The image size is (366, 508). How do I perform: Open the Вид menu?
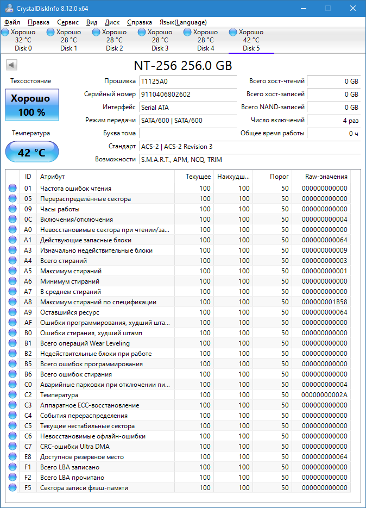pos(92,22)
